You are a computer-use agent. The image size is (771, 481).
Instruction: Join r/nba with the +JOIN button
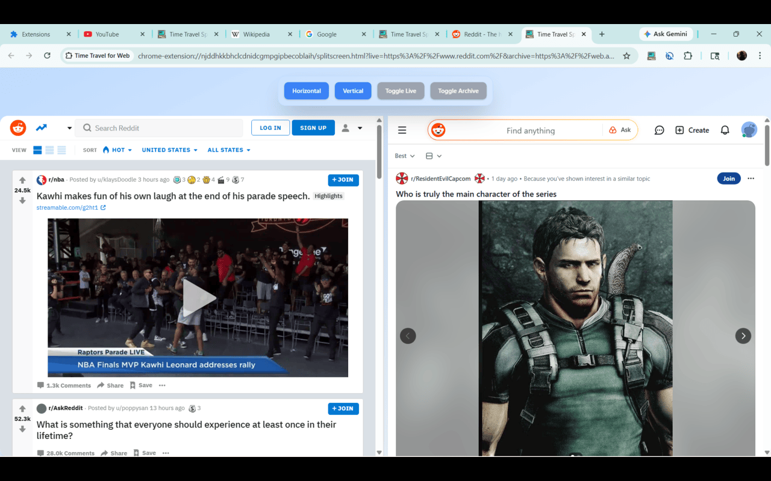point(343,180)
